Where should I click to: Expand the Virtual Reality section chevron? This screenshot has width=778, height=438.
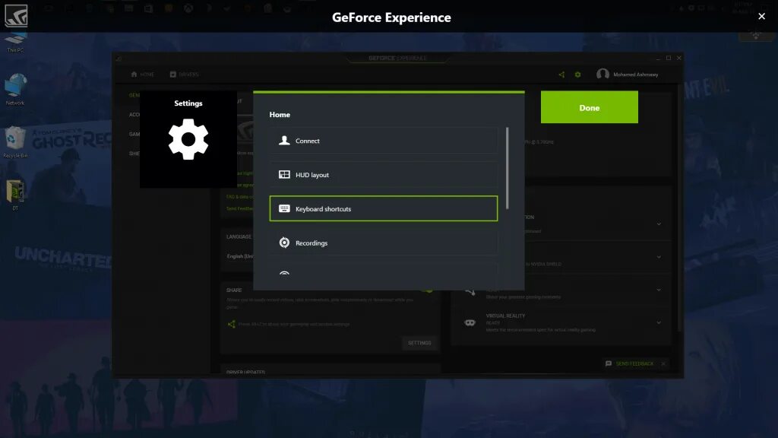[x=659, y=322]
